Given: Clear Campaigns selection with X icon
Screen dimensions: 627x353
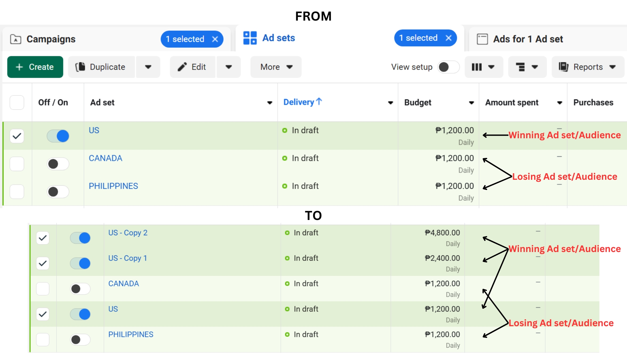Looking at the screenshot, I should (x=215, y=39).
